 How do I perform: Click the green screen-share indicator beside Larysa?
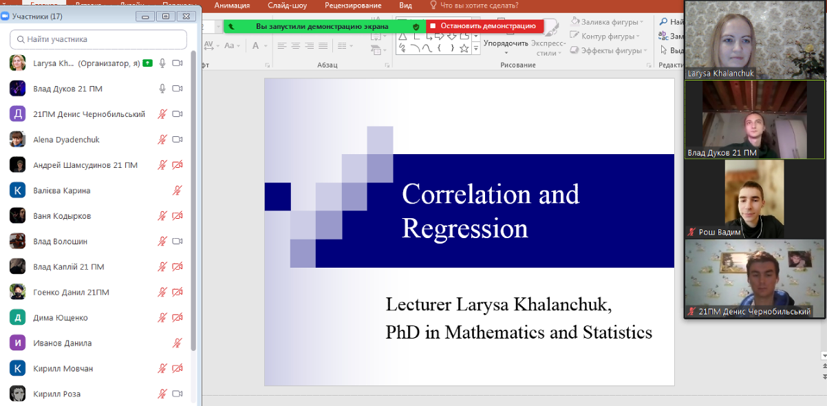(147, 63)
